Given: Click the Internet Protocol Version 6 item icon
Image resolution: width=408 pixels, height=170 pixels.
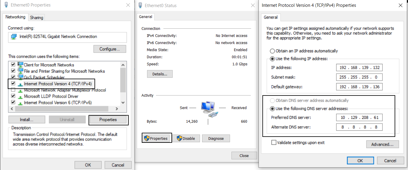Looking at the screenshot, I should pos(21,103).
